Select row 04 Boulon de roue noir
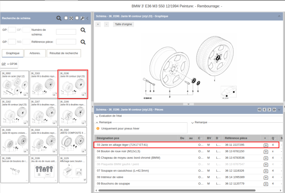 click(x=188, y=151)
